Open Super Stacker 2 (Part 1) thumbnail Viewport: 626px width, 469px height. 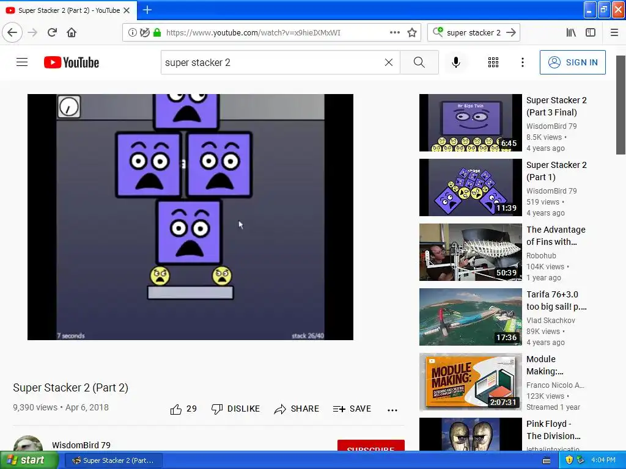[x=470, y=187]
